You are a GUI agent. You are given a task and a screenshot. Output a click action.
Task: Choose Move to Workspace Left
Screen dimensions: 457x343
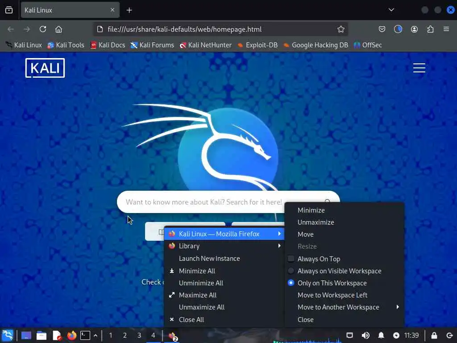coord(345,295)
